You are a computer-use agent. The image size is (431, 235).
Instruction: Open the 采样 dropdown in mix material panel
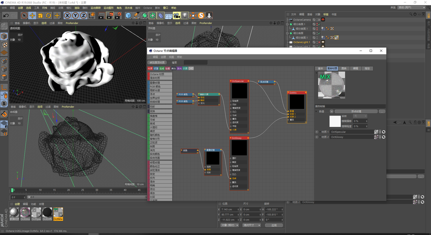tap(360, 116)
